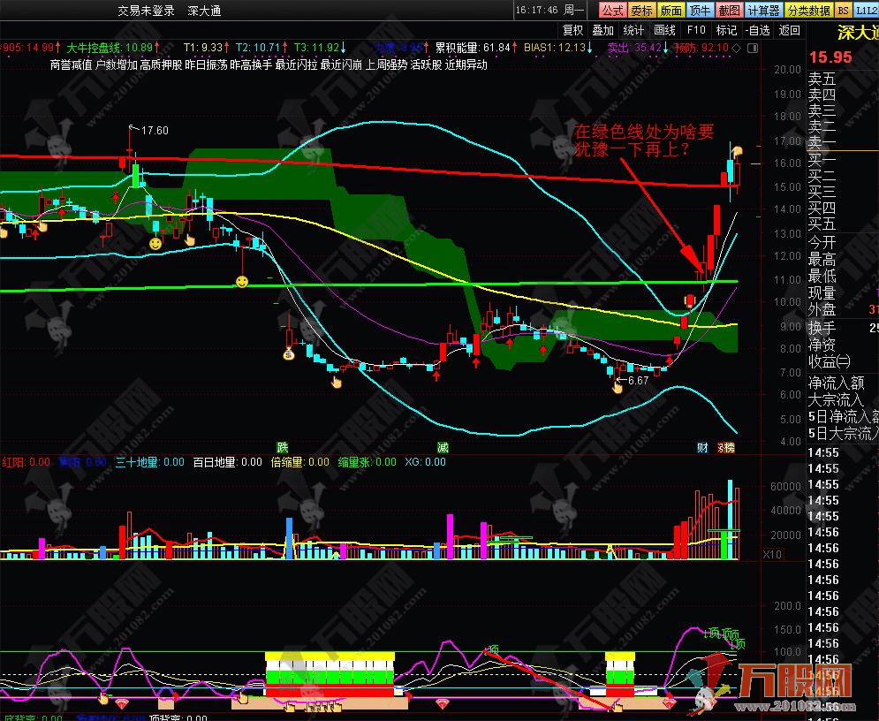Screen dimensions: 879x721
Task: Toggle the BS markers button
Action: 843,10
